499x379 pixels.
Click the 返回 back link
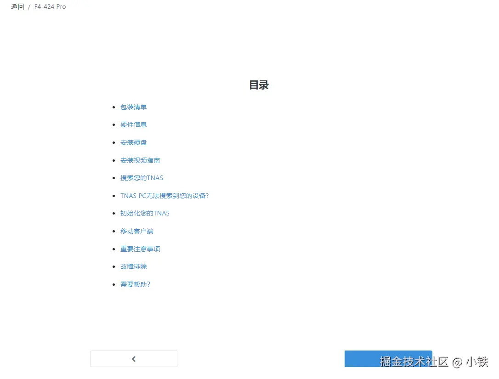[17, 6]
